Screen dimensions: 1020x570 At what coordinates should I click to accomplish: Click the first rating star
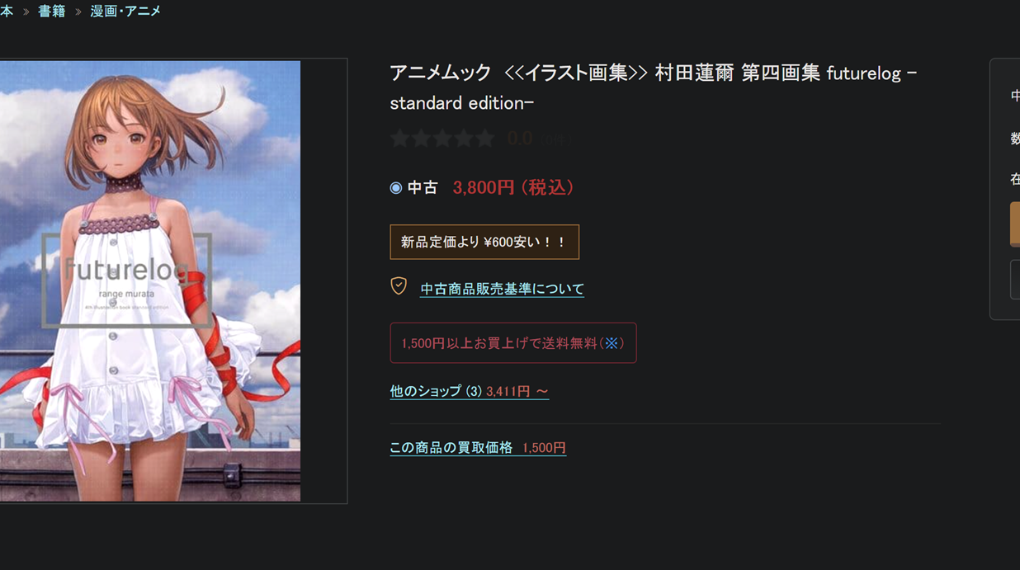400,139
